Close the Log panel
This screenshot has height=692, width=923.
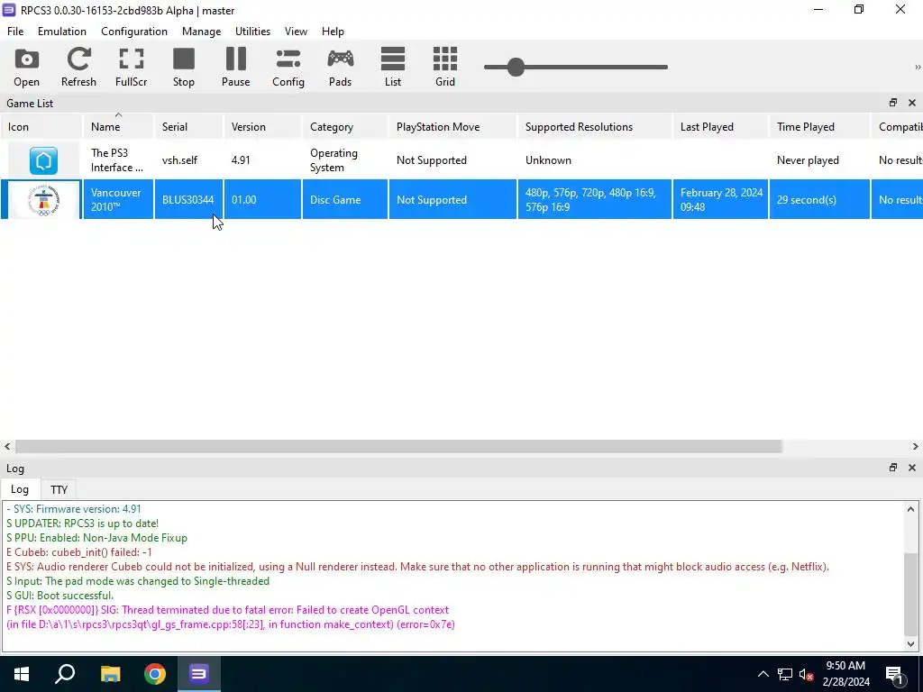[912, 468]
